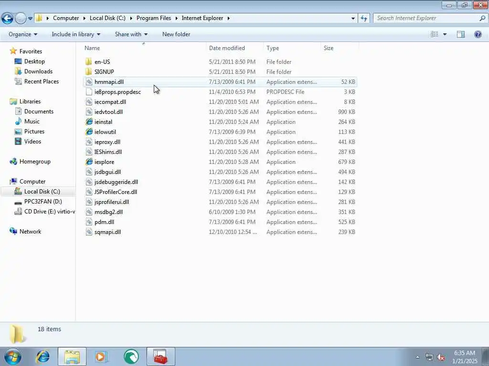Image resolution: width=489 pixels, height=366 pixels.
Task: Open Downloads in Favorites
Action: coord(38,71)
